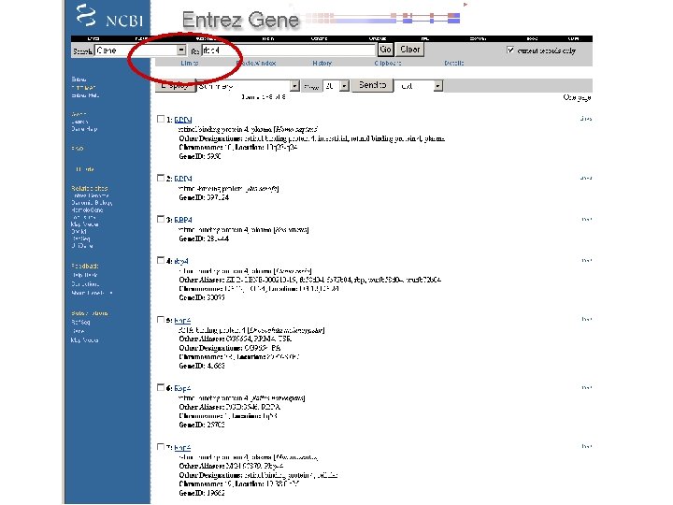Toggle the current records only checkbox
This screenshot has width=673, height=505.
tap(510, 50)
